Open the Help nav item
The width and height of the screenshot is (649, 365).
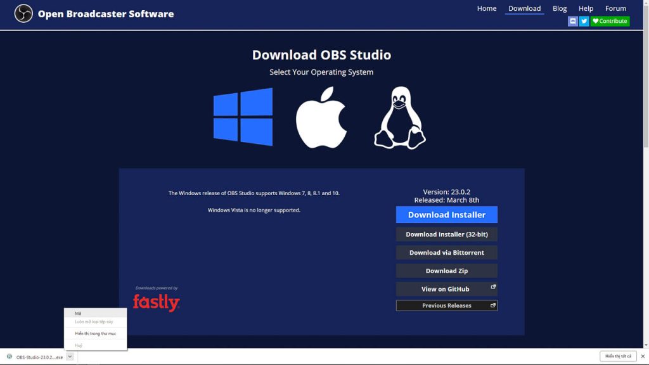pos(586,8)
